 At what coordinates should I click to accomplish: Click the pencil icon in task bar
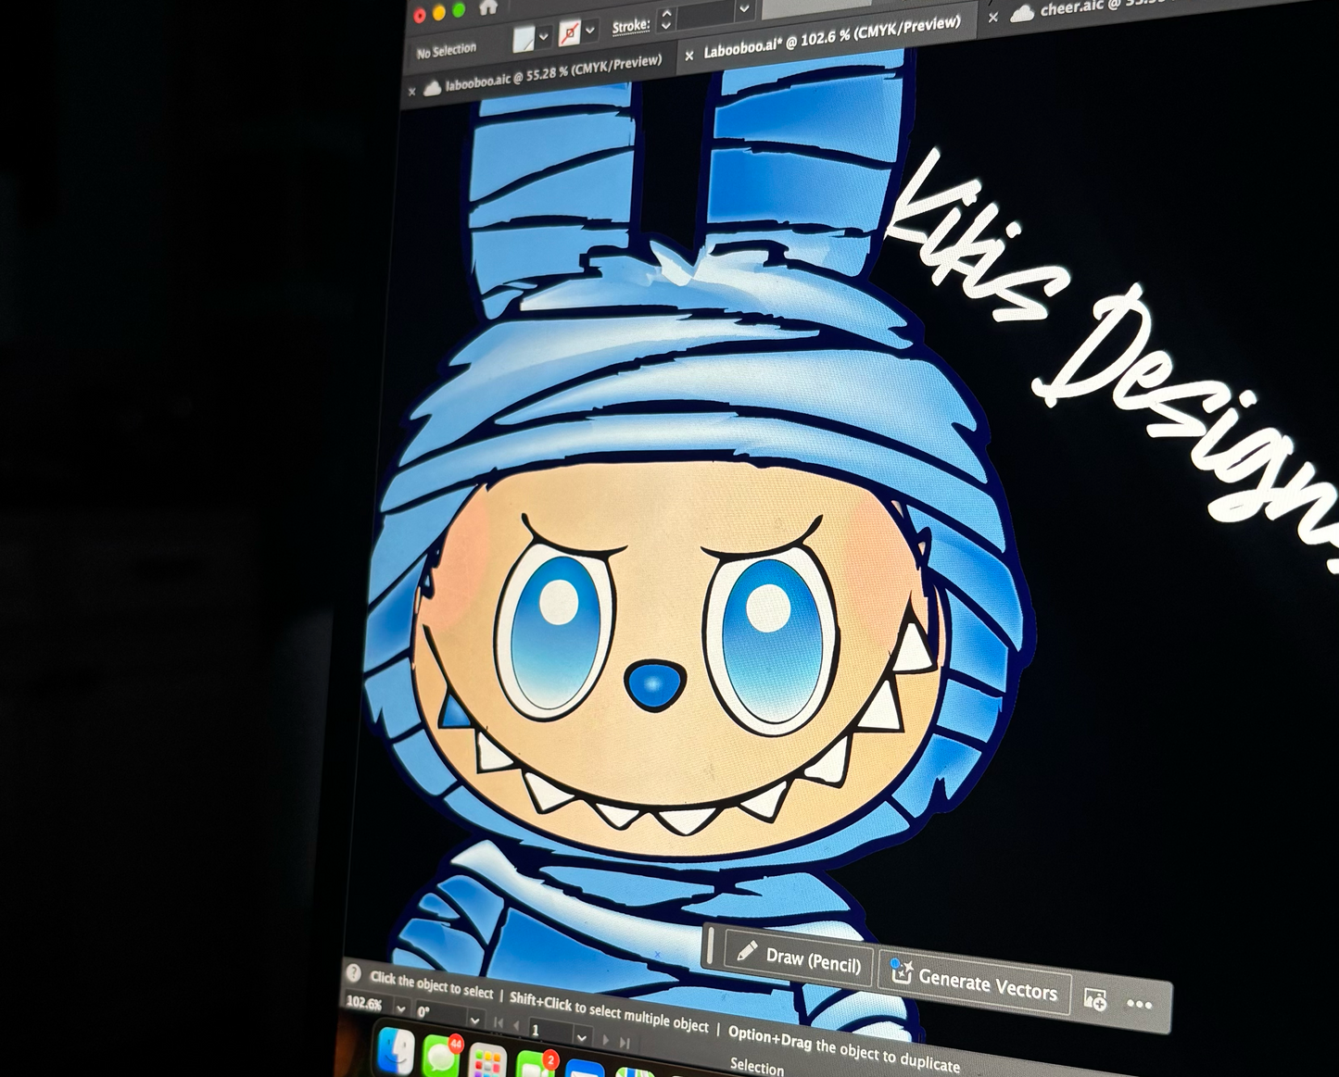746,951
